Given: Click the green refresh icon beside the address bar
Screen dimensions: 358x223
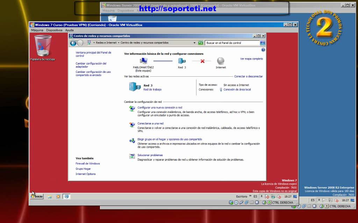Looking at the screenshot, I should pos(200,43).
